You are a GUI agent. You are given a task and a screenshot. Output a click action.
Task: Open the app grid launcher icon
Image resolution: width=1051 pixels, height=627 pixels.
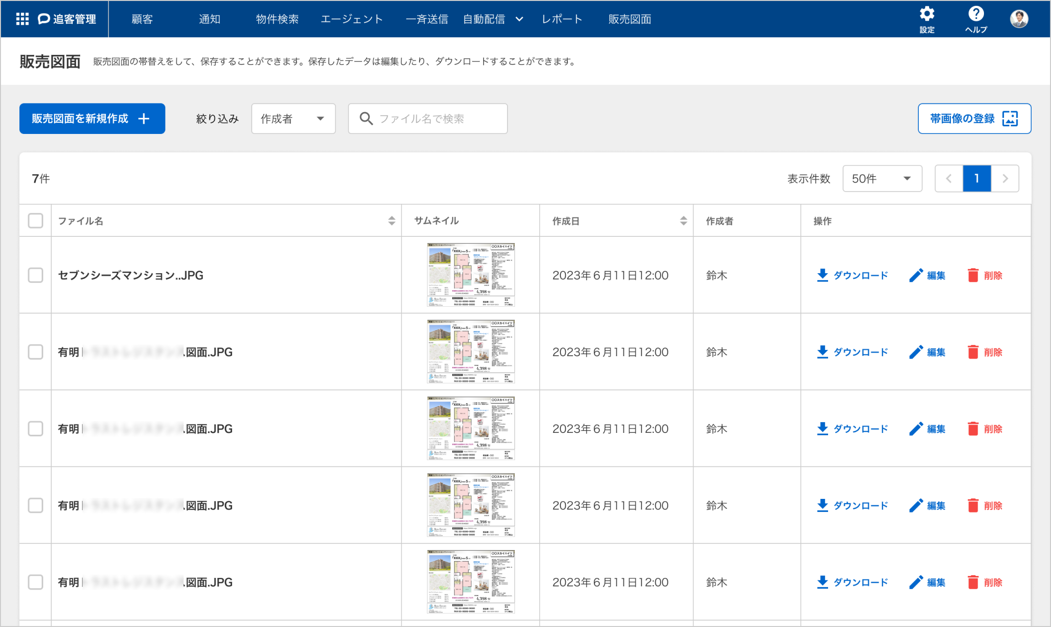tap(22, 19)
